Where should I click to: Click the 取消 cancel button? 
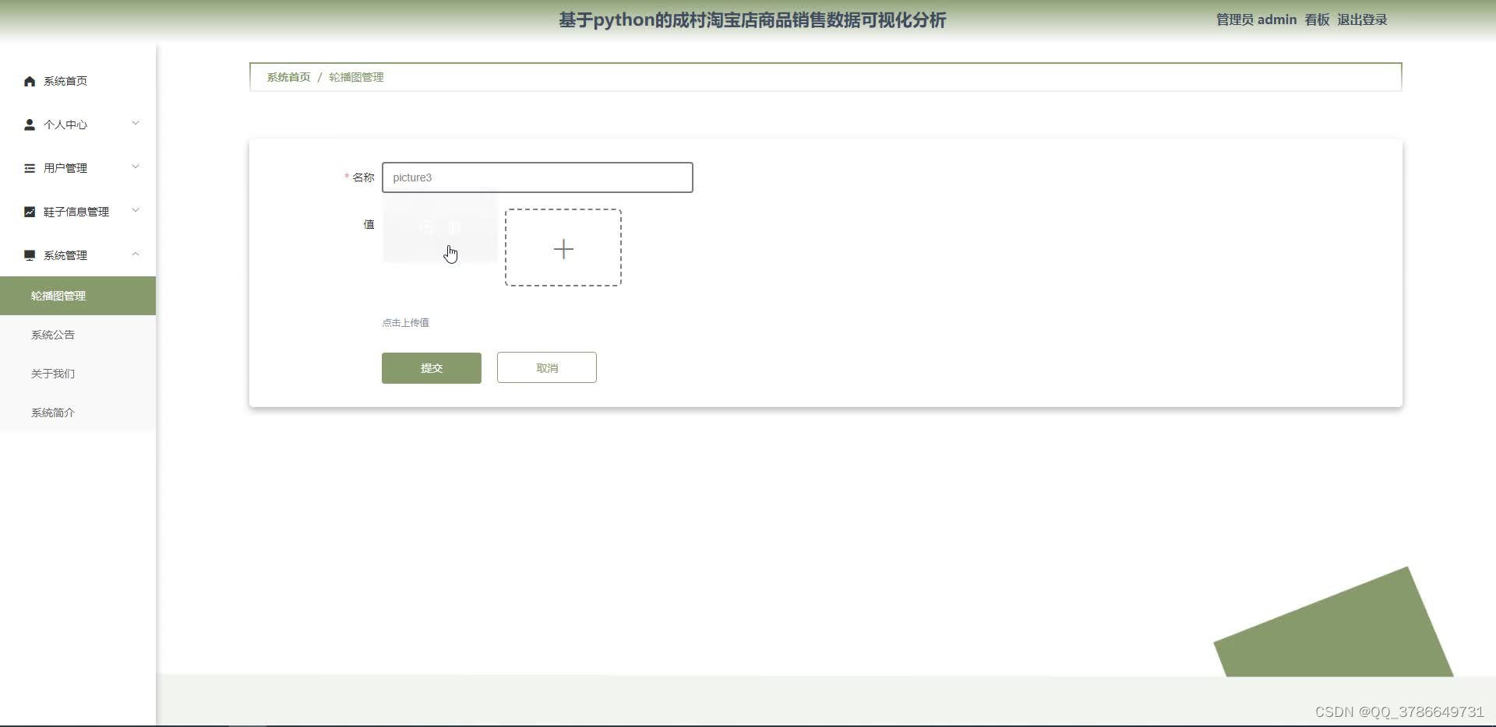pos(547,367)
